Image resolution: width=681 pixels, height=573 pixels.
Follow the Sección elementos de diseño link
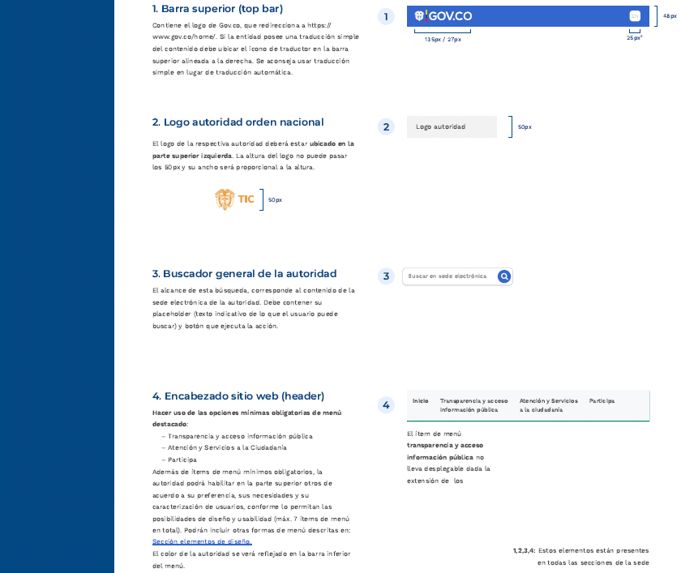pyautogui.click(x=202, y=542)
